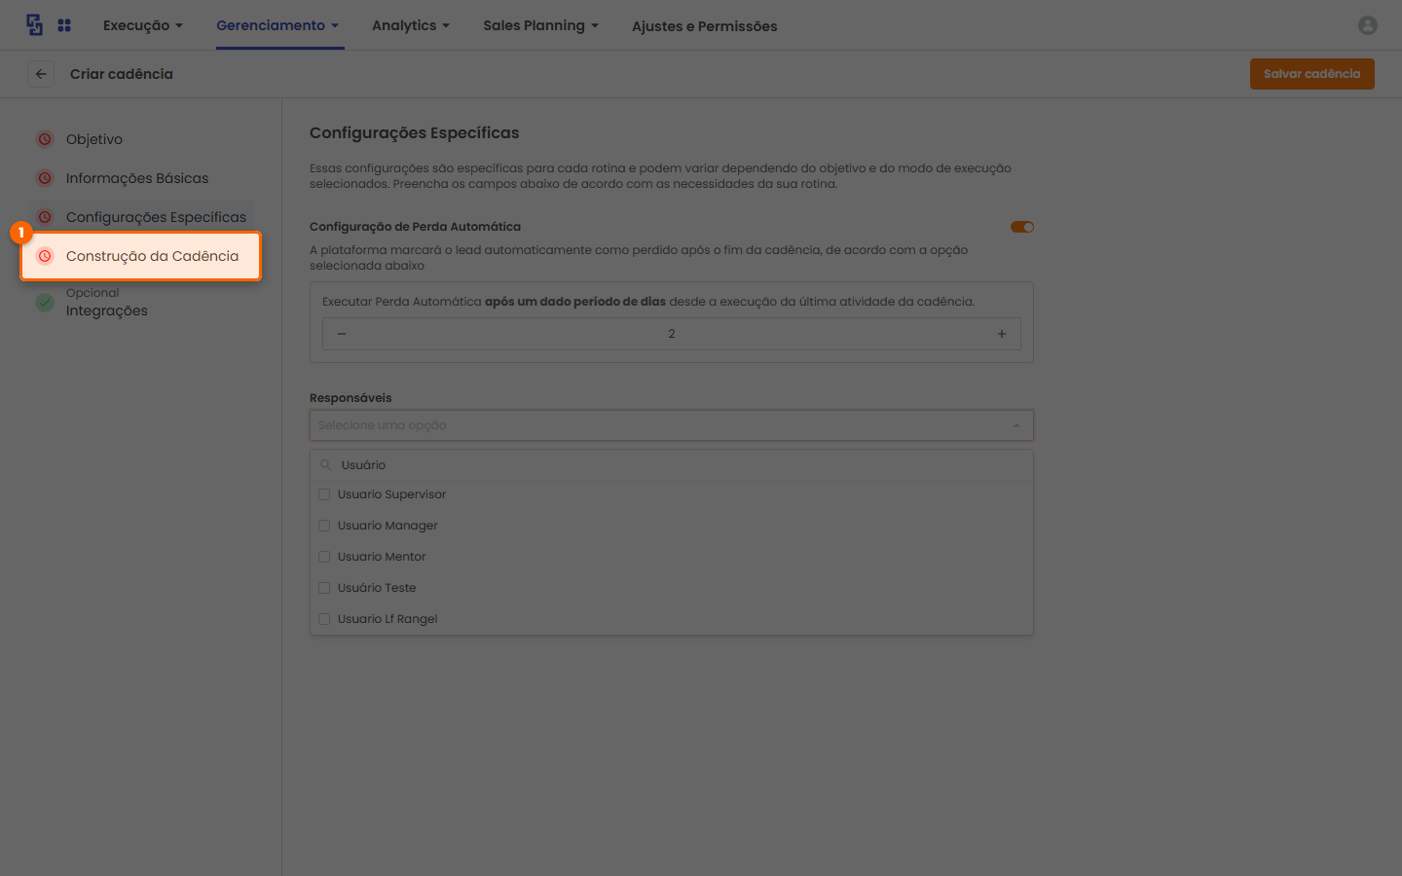The image size is (1402, 876).
Task: Check the Usuario Lf Rangel checkbox
Action: pyautogui.click(x=324, y=619)
